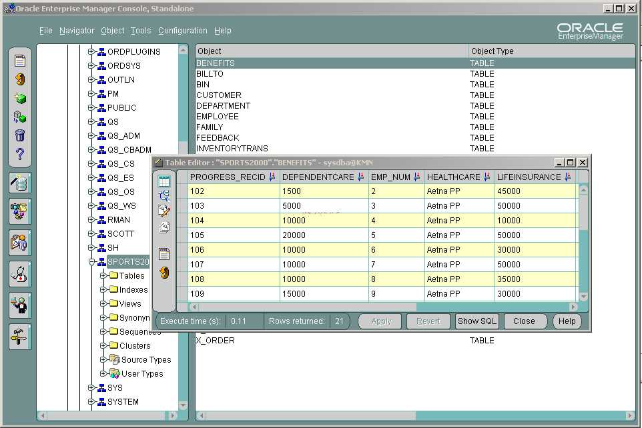
Task: Open the database wizard drawer icon
Action: point(20,183)
